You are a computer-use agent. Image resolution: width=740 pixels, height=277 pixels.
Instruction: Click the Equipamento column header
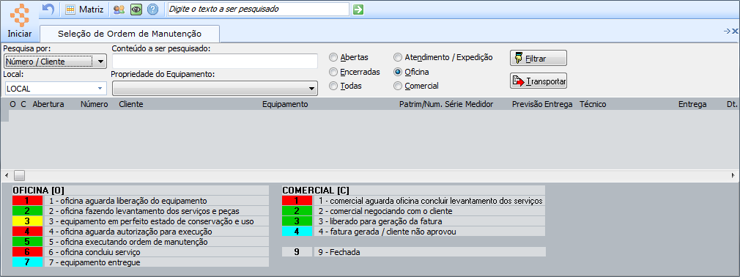pos(285,104)
